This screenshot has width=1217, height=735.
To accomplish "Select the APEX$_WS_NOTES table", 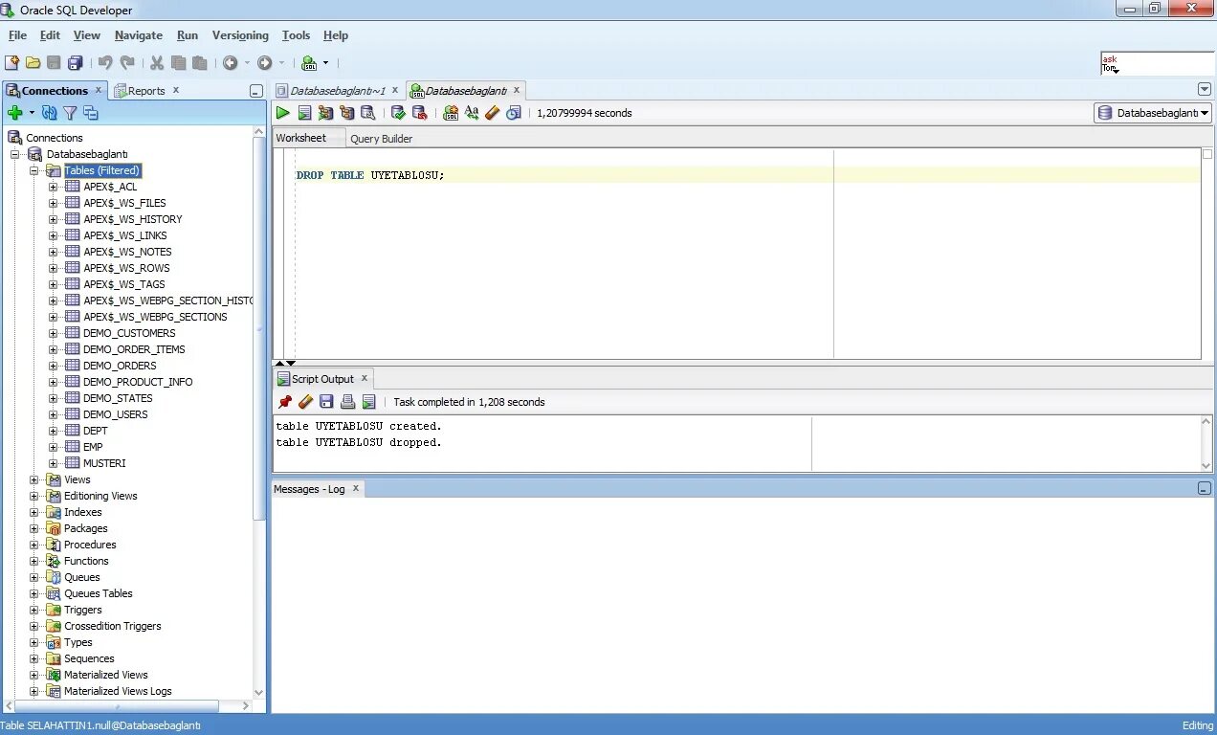I will (x=127, y=252).
